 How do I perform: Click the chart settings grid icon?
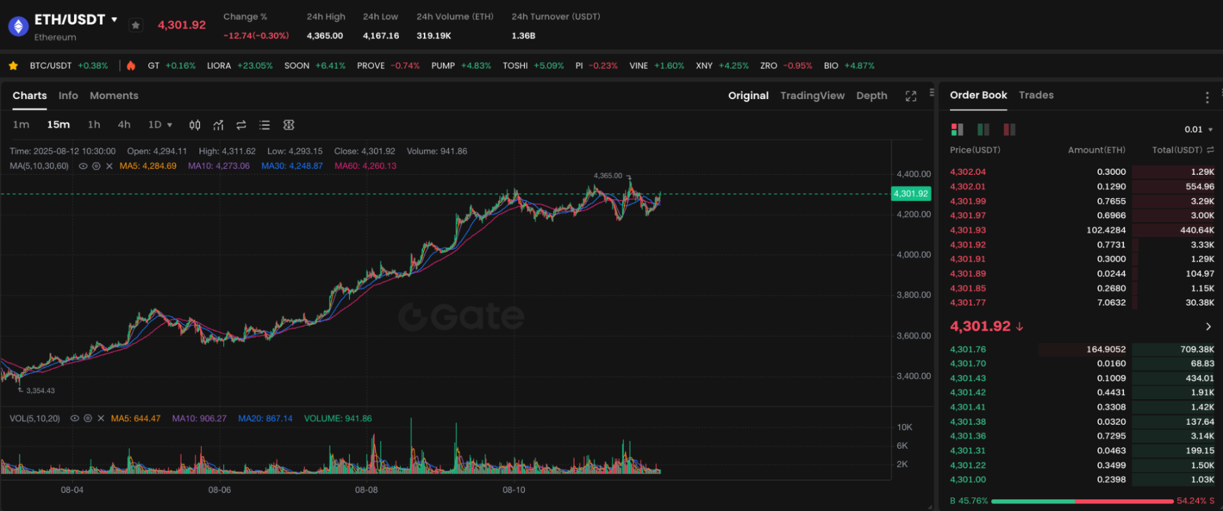289,125
